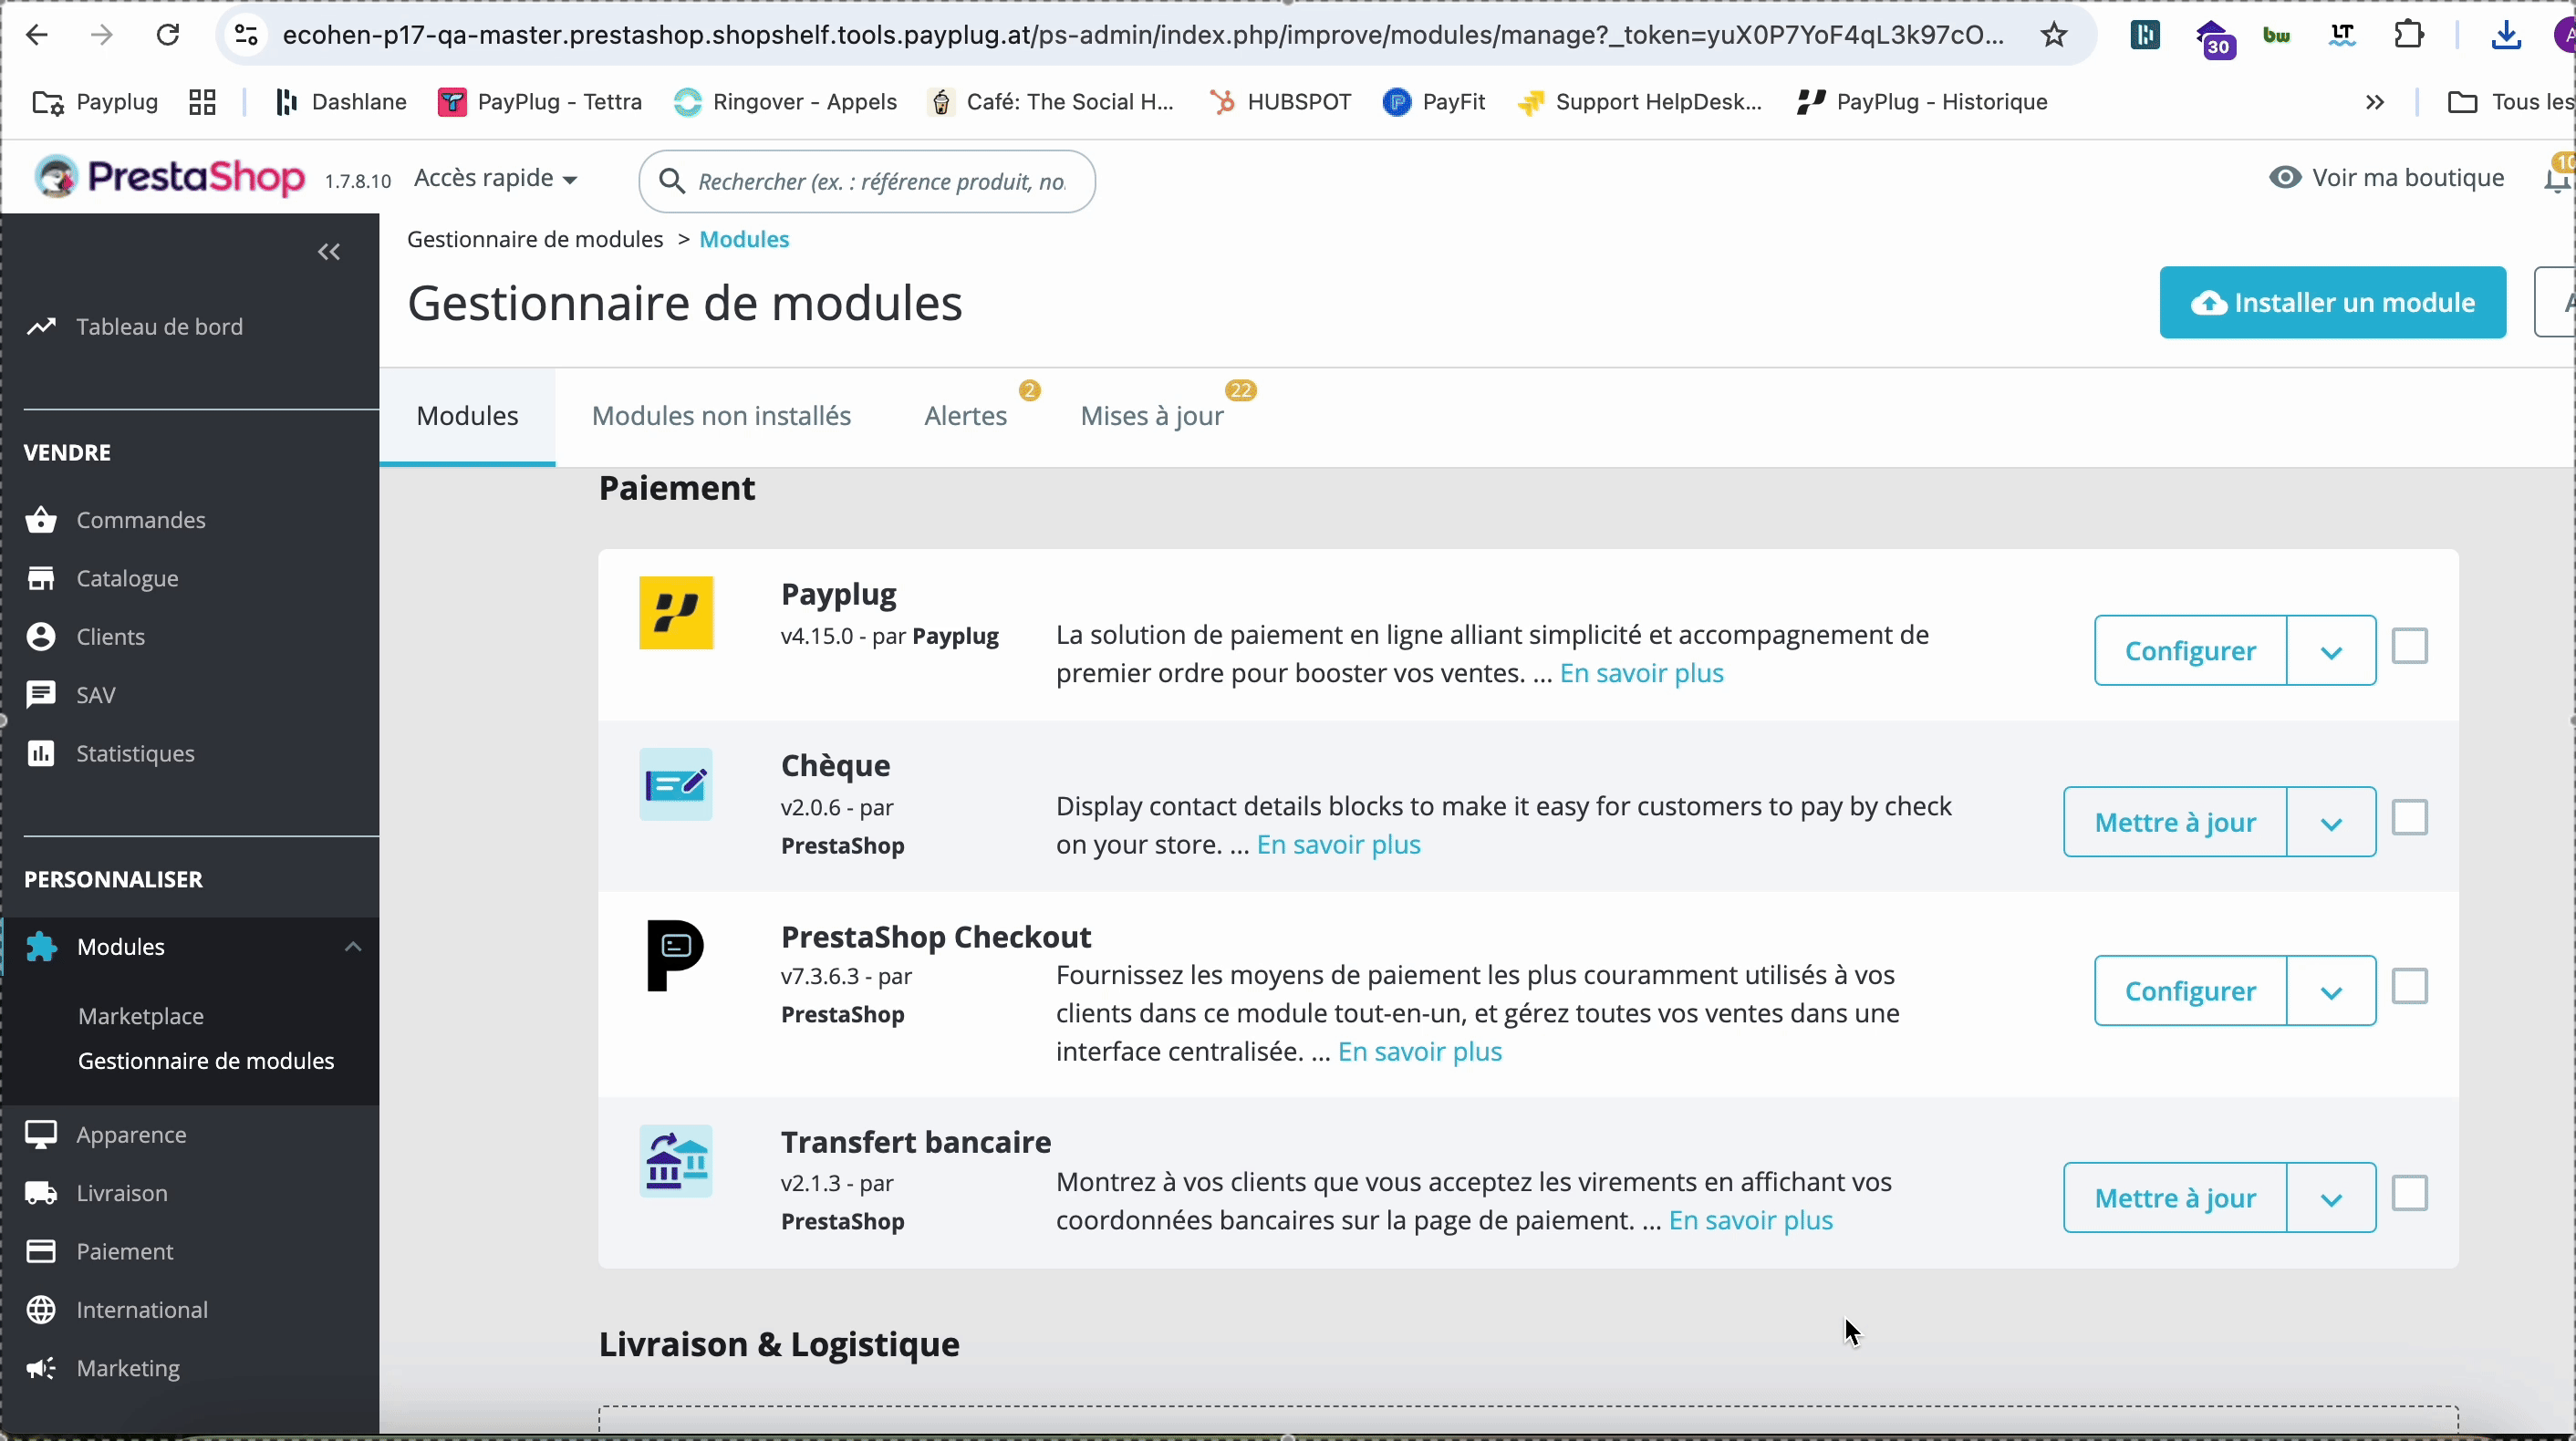Toggle checkbox next to Transfert bancaire module
2576x1441 pixels.
tap(2410, 1194)
